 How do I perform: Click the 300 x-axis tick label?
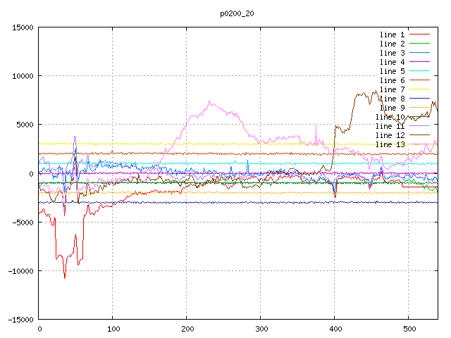[x=260, y=329]
